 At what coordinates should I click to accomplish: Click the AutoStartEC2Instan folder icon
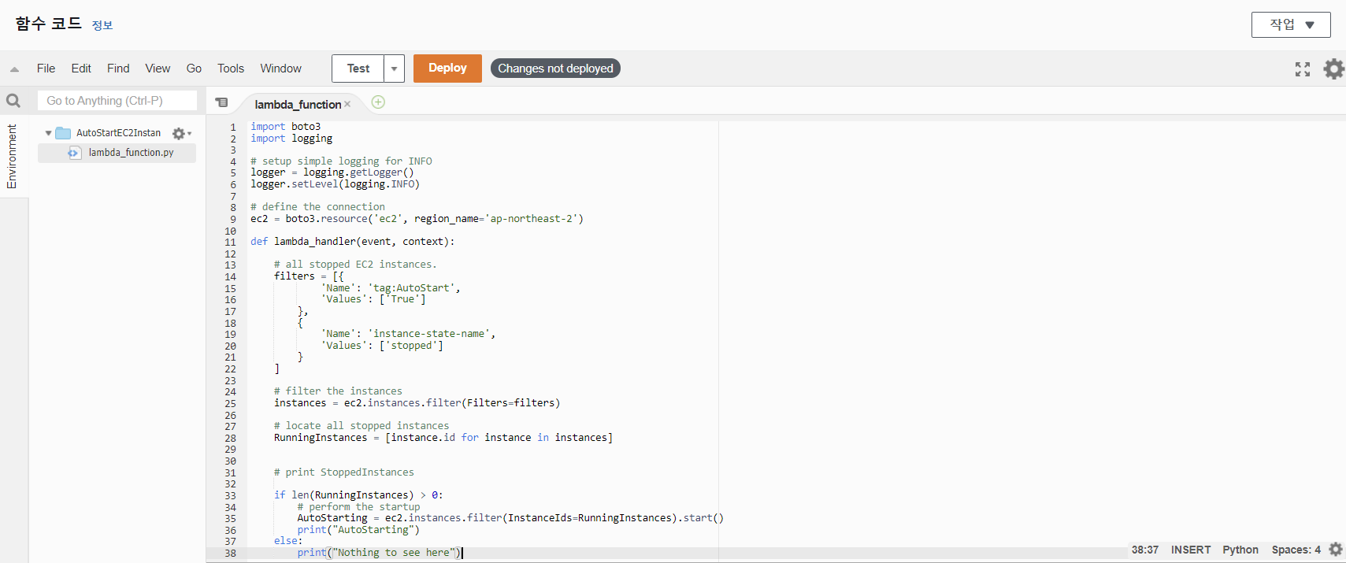pos(63,133)
